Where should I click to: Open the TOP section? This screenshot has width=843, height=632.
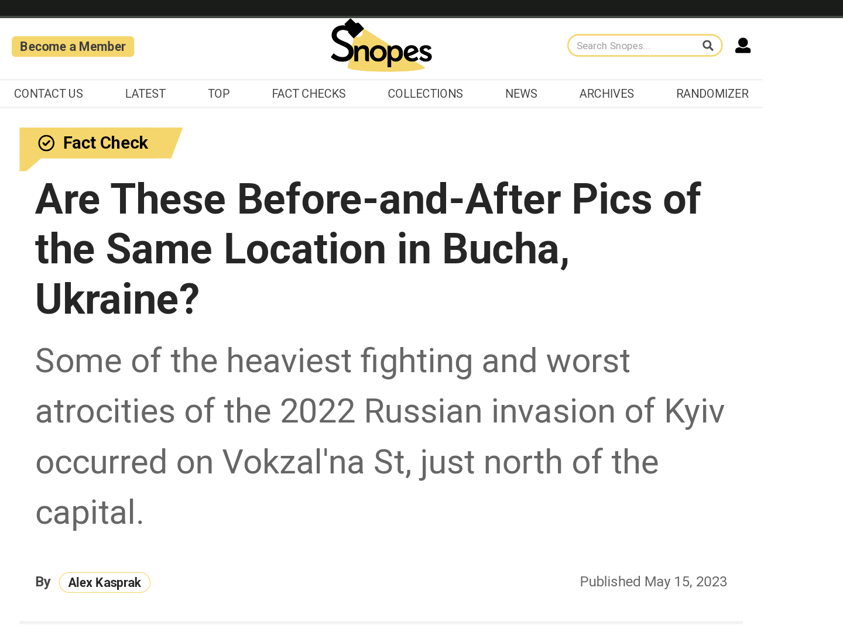[218, 94]
